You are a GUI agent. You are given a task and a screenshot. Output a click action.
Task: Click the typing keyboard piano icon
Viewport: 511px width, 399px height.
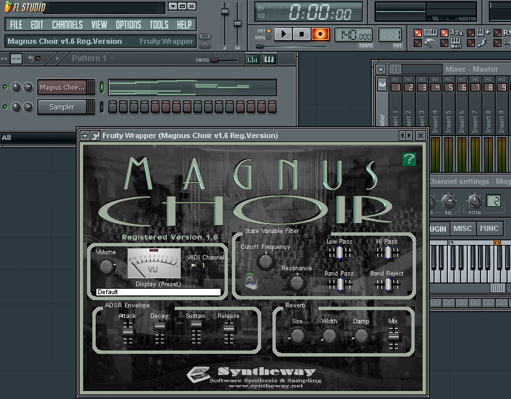431,33
